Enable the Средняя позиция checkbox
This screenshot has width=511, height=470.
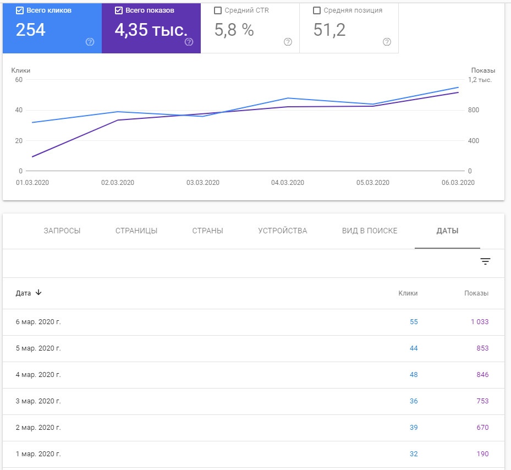(x=316, y=10)
